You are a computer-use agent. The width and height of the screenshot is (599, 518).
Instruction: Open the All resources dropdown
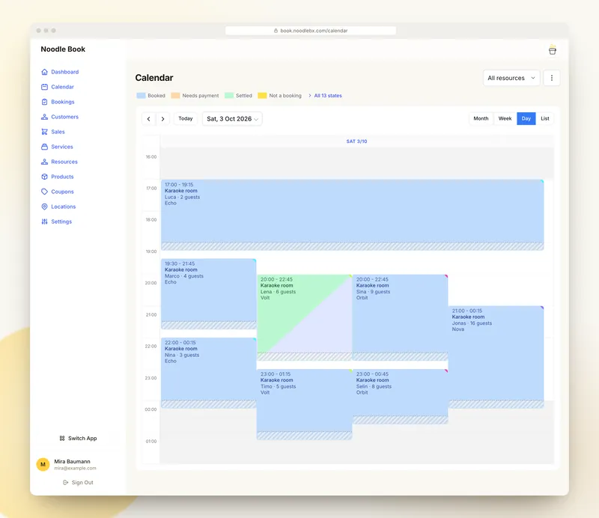coord(511,78)
